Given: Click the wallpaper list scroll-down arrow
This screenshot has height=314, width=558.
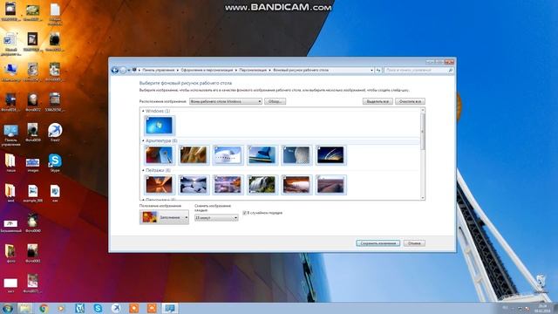Looking at the screenshot, I should click(423, 198).
